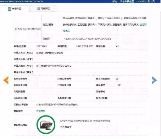Select the application number 25179205
Screen dimensions: 161x139
(41, 46)
